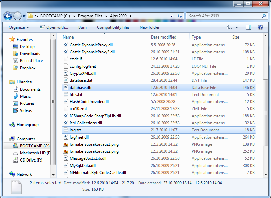The image size is (271, 198).
Task: Open the address bar history dropdown
Action: click(x=172, y=16)
